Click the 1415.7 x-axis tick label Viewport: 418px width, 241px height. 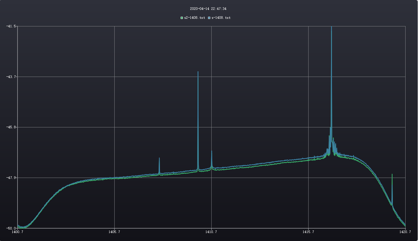pyautogui.click(x=308, y=232)
